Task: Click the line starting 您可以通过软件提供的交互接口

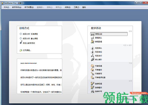Action: click(x=41, y=85)
